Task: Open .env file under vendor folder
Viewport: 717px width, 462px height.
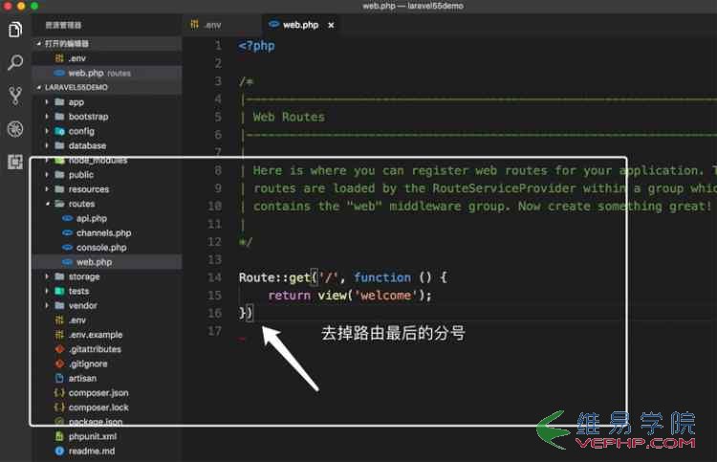Action: point(106,320)
